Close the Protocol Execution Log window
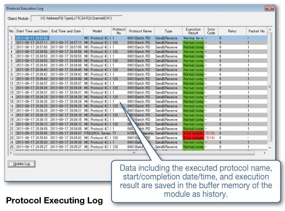 [x=269, y=8]
